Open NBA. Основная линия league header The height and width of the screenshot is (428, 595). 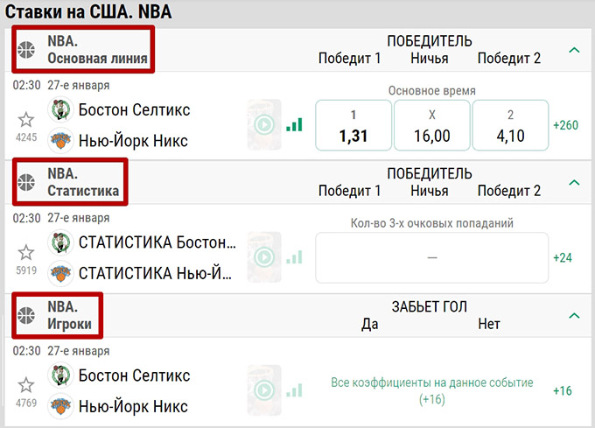97,50
